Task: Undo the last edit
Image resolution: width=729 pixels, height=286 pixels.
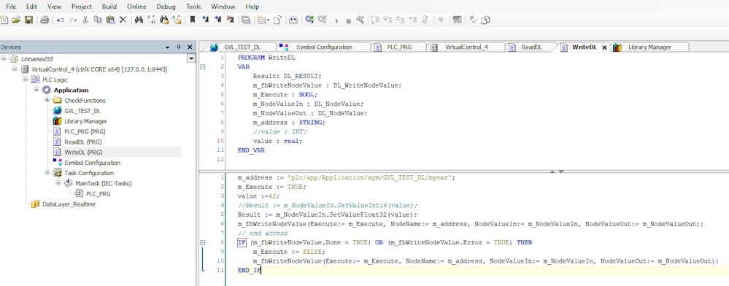Action: tap(61, 20)
